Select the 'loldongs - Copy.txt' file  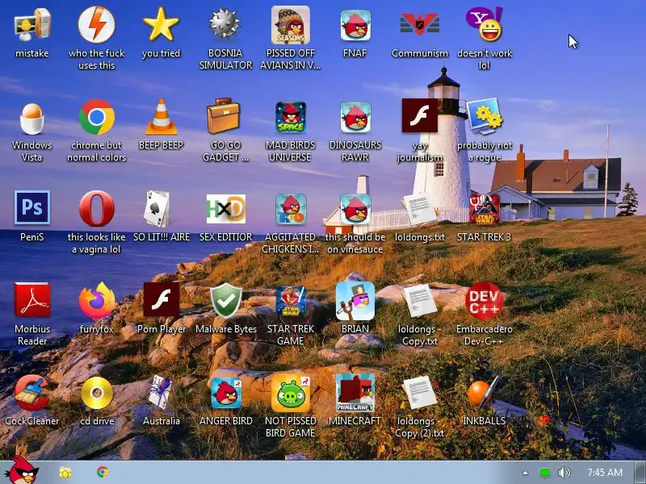(x=420, y=301)
